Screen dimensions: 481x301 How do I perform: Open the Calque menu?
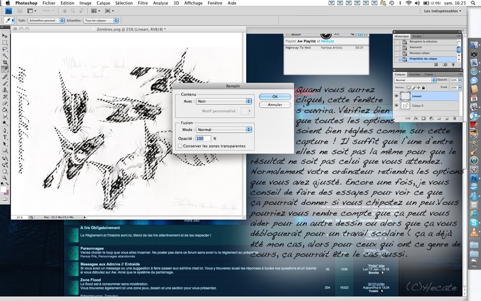(103, 3)
